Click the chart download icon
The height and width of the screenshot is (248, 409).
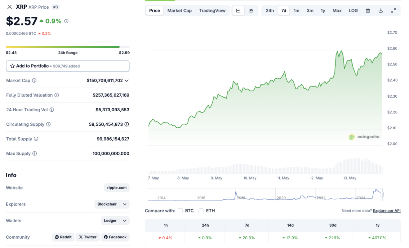point(381,10)
